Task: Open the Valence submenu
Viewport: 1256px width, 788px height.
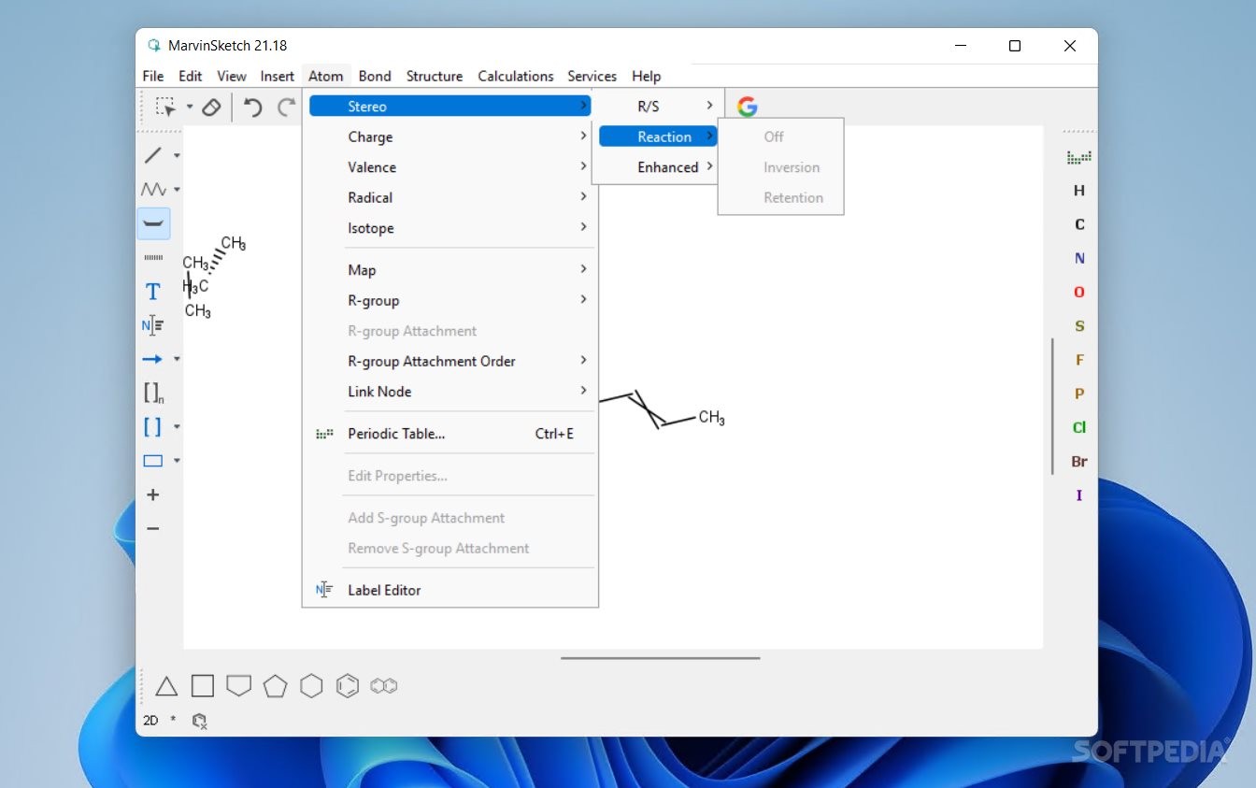Action: pyautogui.click(x=451, y=167)
